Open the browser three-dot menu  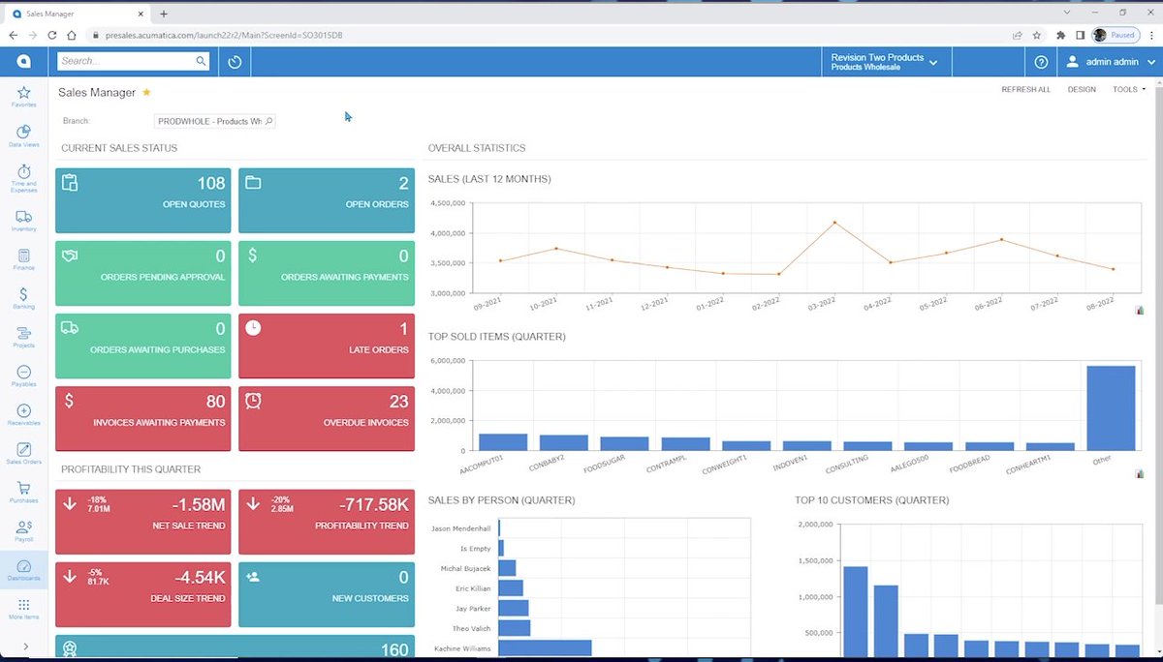[x=1149, y=35]
